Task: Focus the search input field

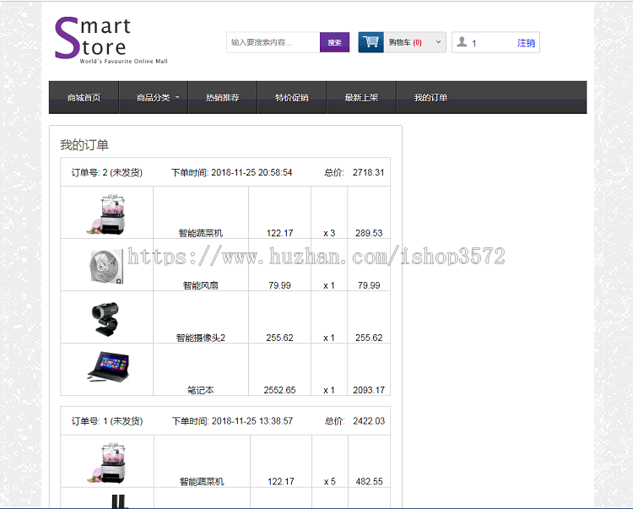Action: tap(273, 42)
